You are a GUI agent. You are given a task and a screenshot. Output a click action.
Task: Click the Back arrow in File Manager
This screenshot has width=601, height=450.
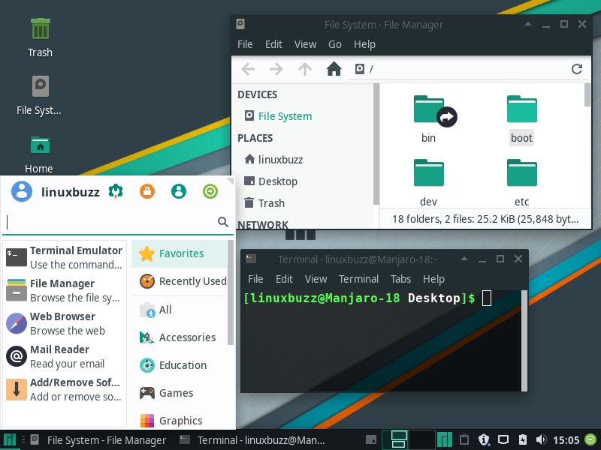248,69
